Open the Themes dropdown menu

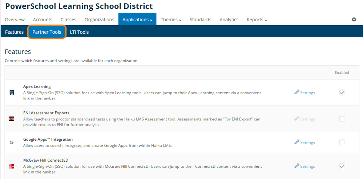[x=171, y=20]
